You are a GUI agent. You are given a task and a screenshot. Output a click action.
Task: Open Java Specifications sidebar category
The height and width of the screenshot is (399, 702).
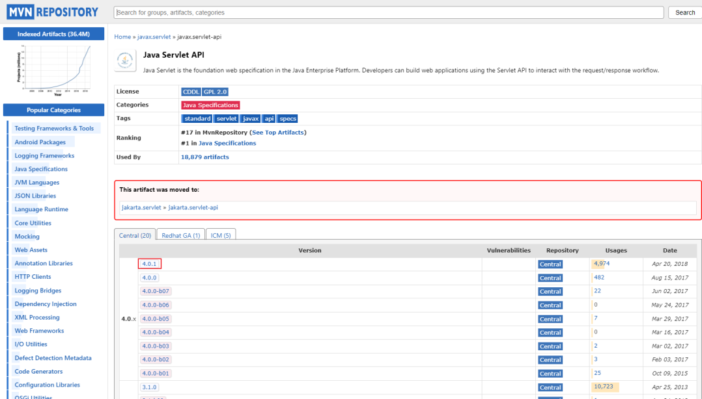click(x=41, y=169)
